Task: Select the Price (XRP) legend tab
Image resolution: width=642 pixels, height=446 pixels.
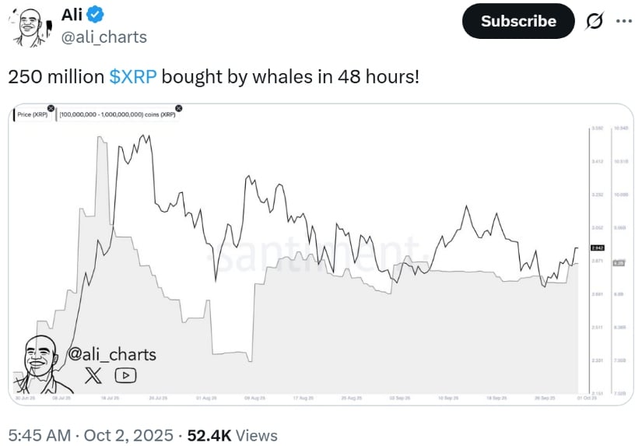Action: click(x=33, y=114)
